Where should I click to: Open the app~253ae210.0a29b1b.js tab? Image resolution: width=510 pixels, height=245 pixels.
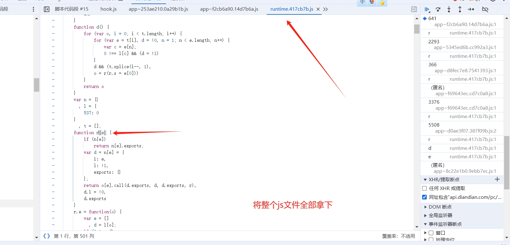point(158,9)
